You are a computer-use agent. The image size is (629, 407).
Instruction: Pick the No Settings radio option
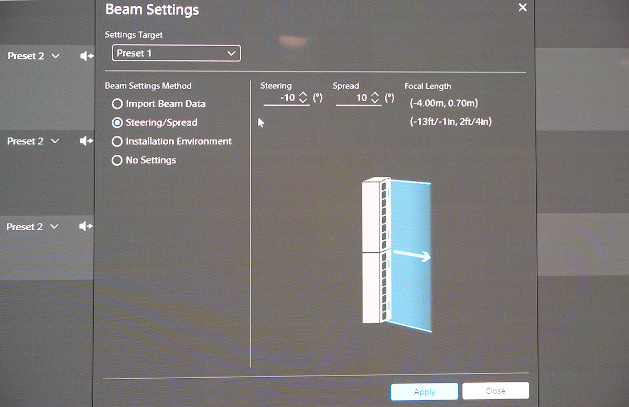[117, 160]
